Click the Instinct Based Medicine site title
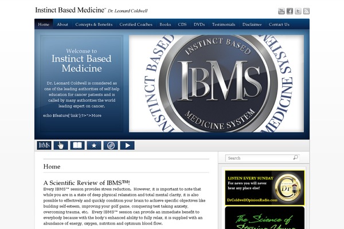The width and height of the screenshot is (344, 229). point(71,10)
